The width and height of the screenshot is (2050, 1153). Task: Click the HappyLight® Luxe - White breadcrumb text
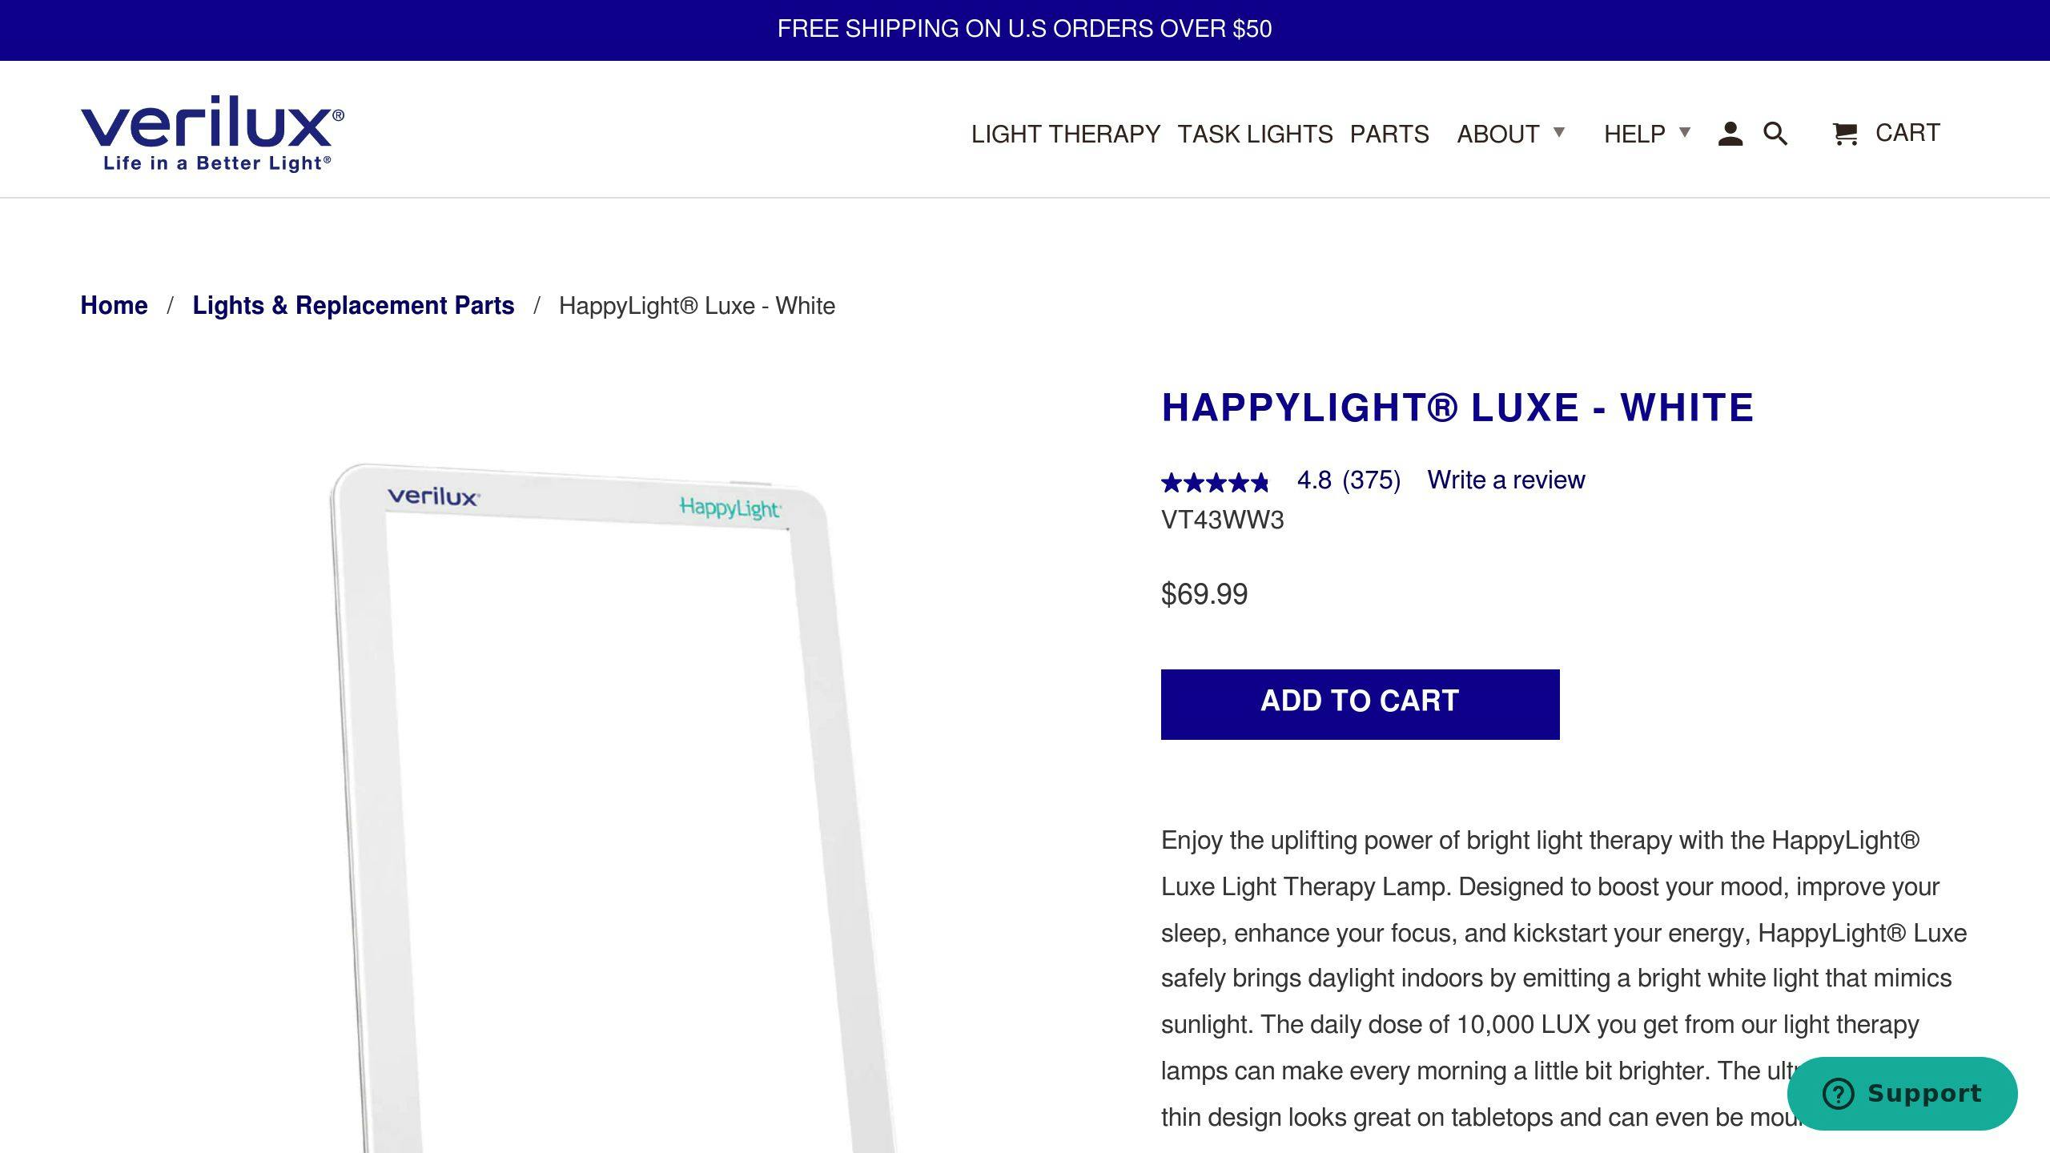[697, 306]
